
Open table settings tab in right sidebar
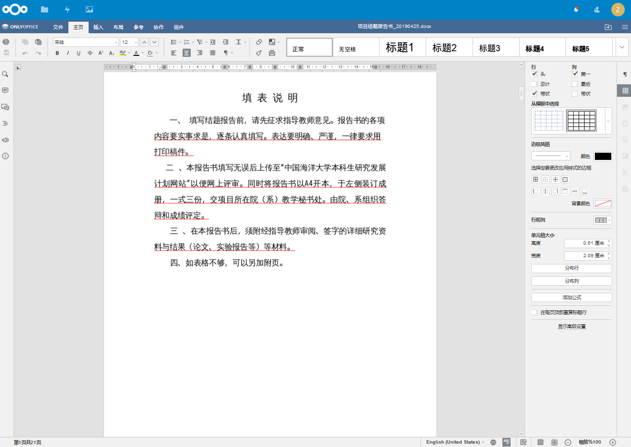pos(625,91)
